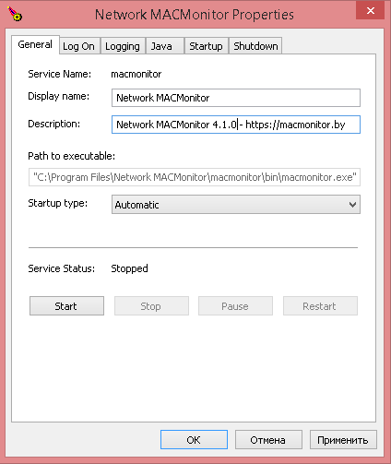Click the 'Description:' label
This screenshot has width=391, height=464.
[54, 124]
